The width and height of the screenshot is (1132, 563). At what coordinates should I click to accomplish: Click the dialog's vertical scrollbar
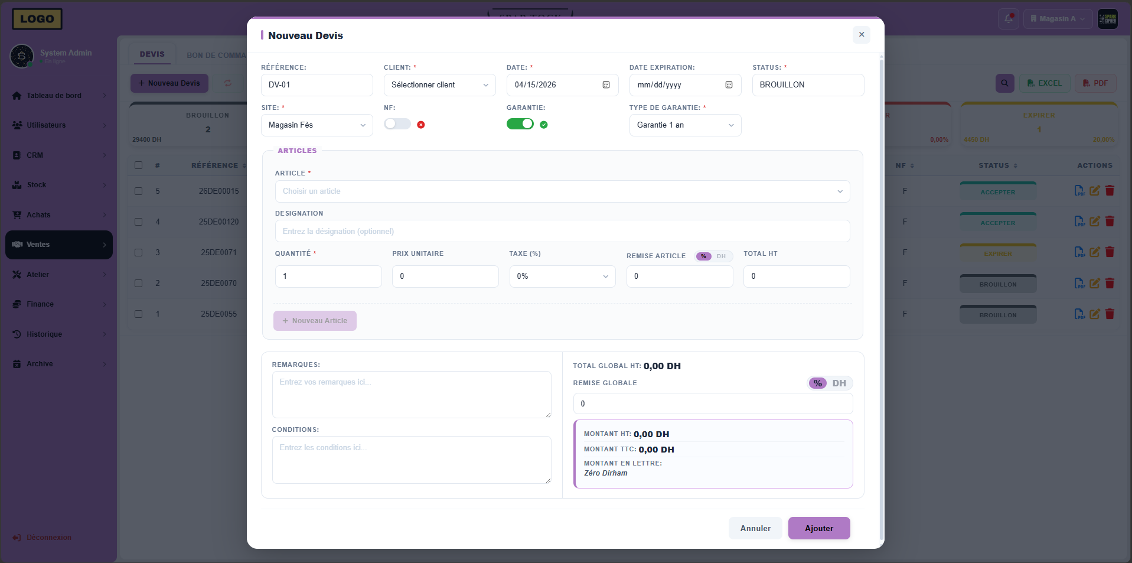click(x=881, y=295)
